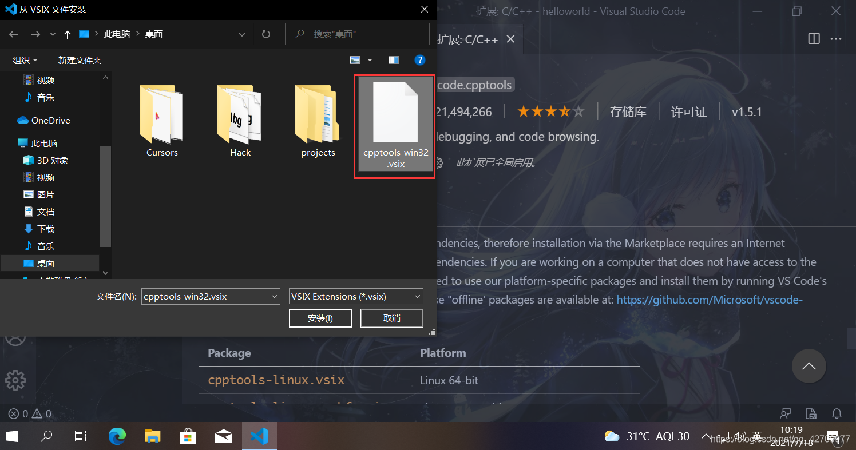Screen dimensions: 856x450
Task: Click the VS Code editor scrollbar thumb
Action: [x=851, y=338]
